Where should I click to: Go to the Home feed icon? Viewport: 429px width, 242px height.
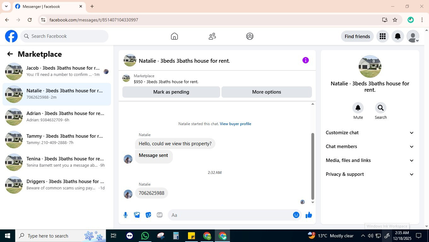tap(174, 36)
